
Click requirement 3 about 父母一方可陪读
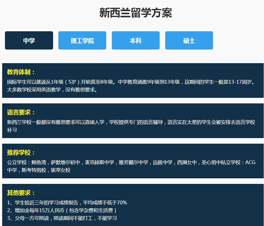[62, 218]
